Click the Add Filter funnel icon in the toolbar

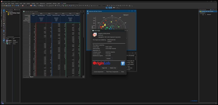55,6
